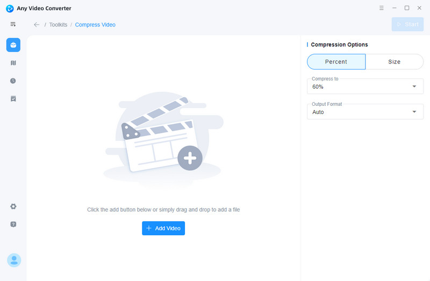Click the Add Video button
This screenshot has width=430, height=281.
tap(163, 228)
